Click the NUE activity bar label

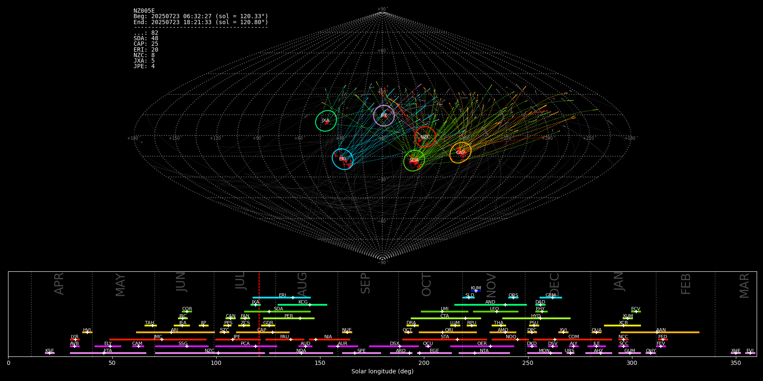pos(347,330)
